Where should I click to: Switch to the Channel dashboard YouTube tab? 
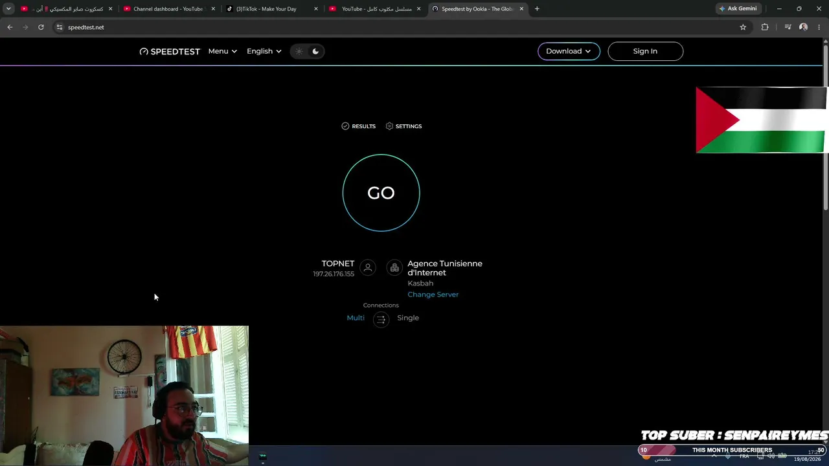(x=170, y=9)
